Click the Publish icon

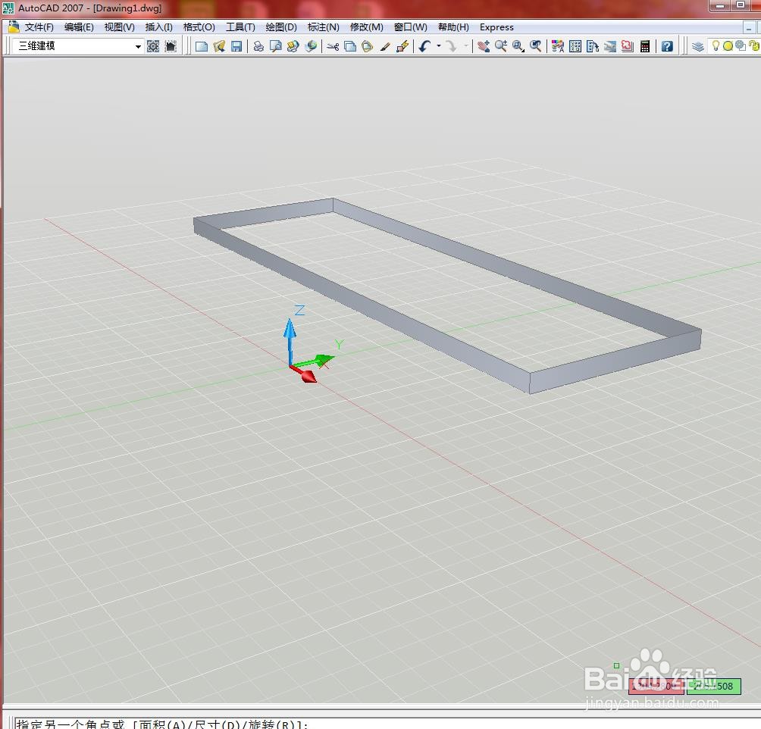293,46
